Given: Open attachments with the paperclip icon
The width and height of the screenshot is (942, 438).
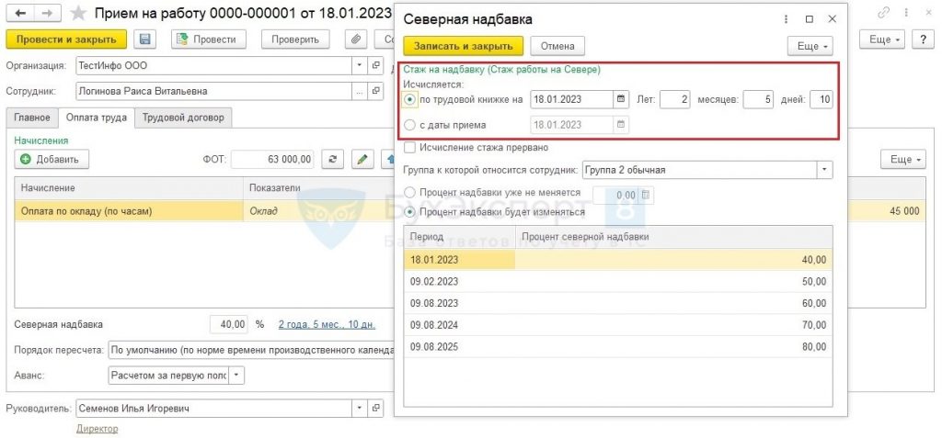Looking at the screenshot, I should [356, 39].
